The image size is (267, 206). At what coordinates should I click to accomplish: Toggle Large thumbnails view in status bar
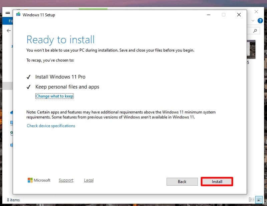click(x=259, y=200)
